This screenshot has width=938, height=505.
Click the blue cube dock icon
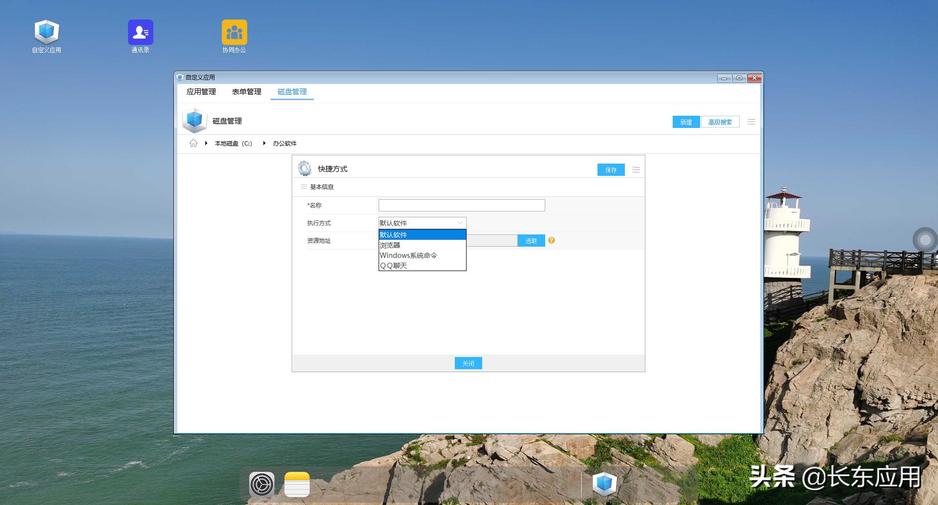point(604,484)
